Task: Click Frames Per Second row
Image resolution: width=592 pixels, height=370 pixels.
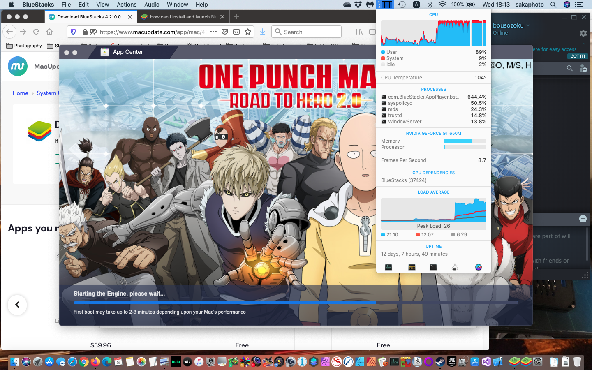Action: tap(434, 160)
